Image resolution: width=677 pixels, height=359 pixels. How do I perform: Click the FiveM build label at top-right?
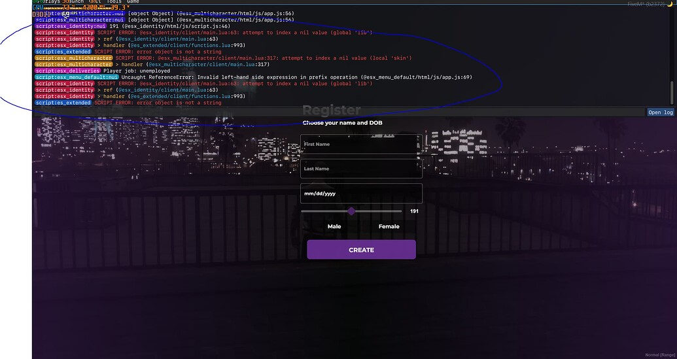pyautogui.click(x=646, y=4)
